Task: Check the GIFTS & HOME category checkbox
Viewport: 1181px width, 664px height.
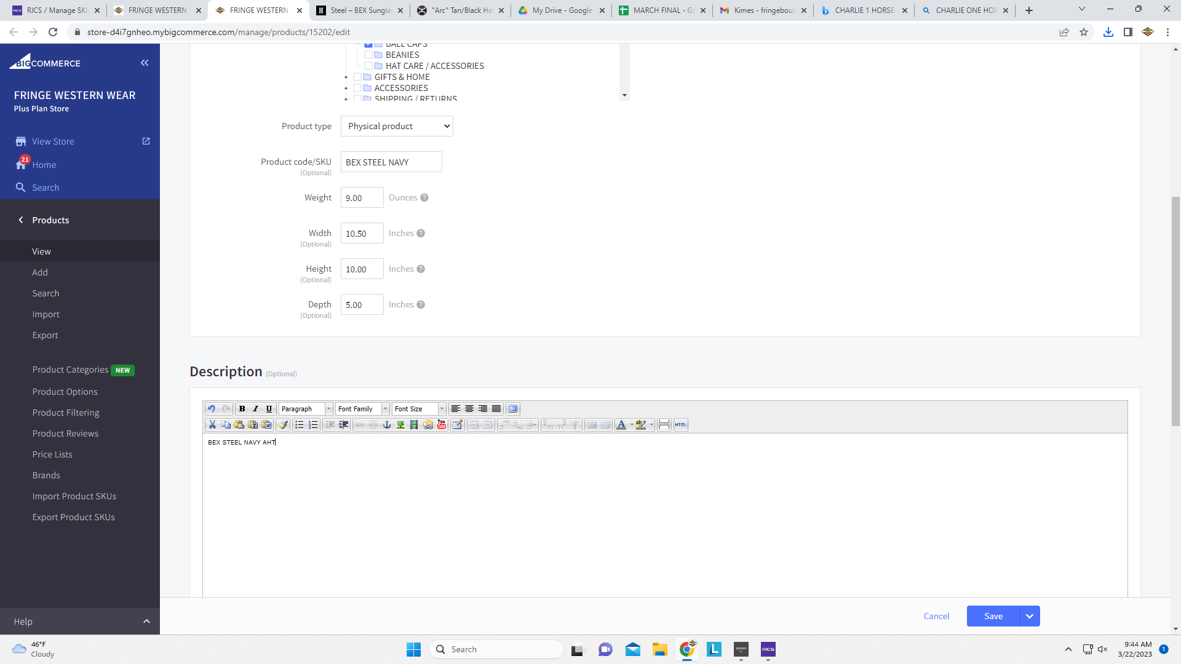Action: [357, 77]
